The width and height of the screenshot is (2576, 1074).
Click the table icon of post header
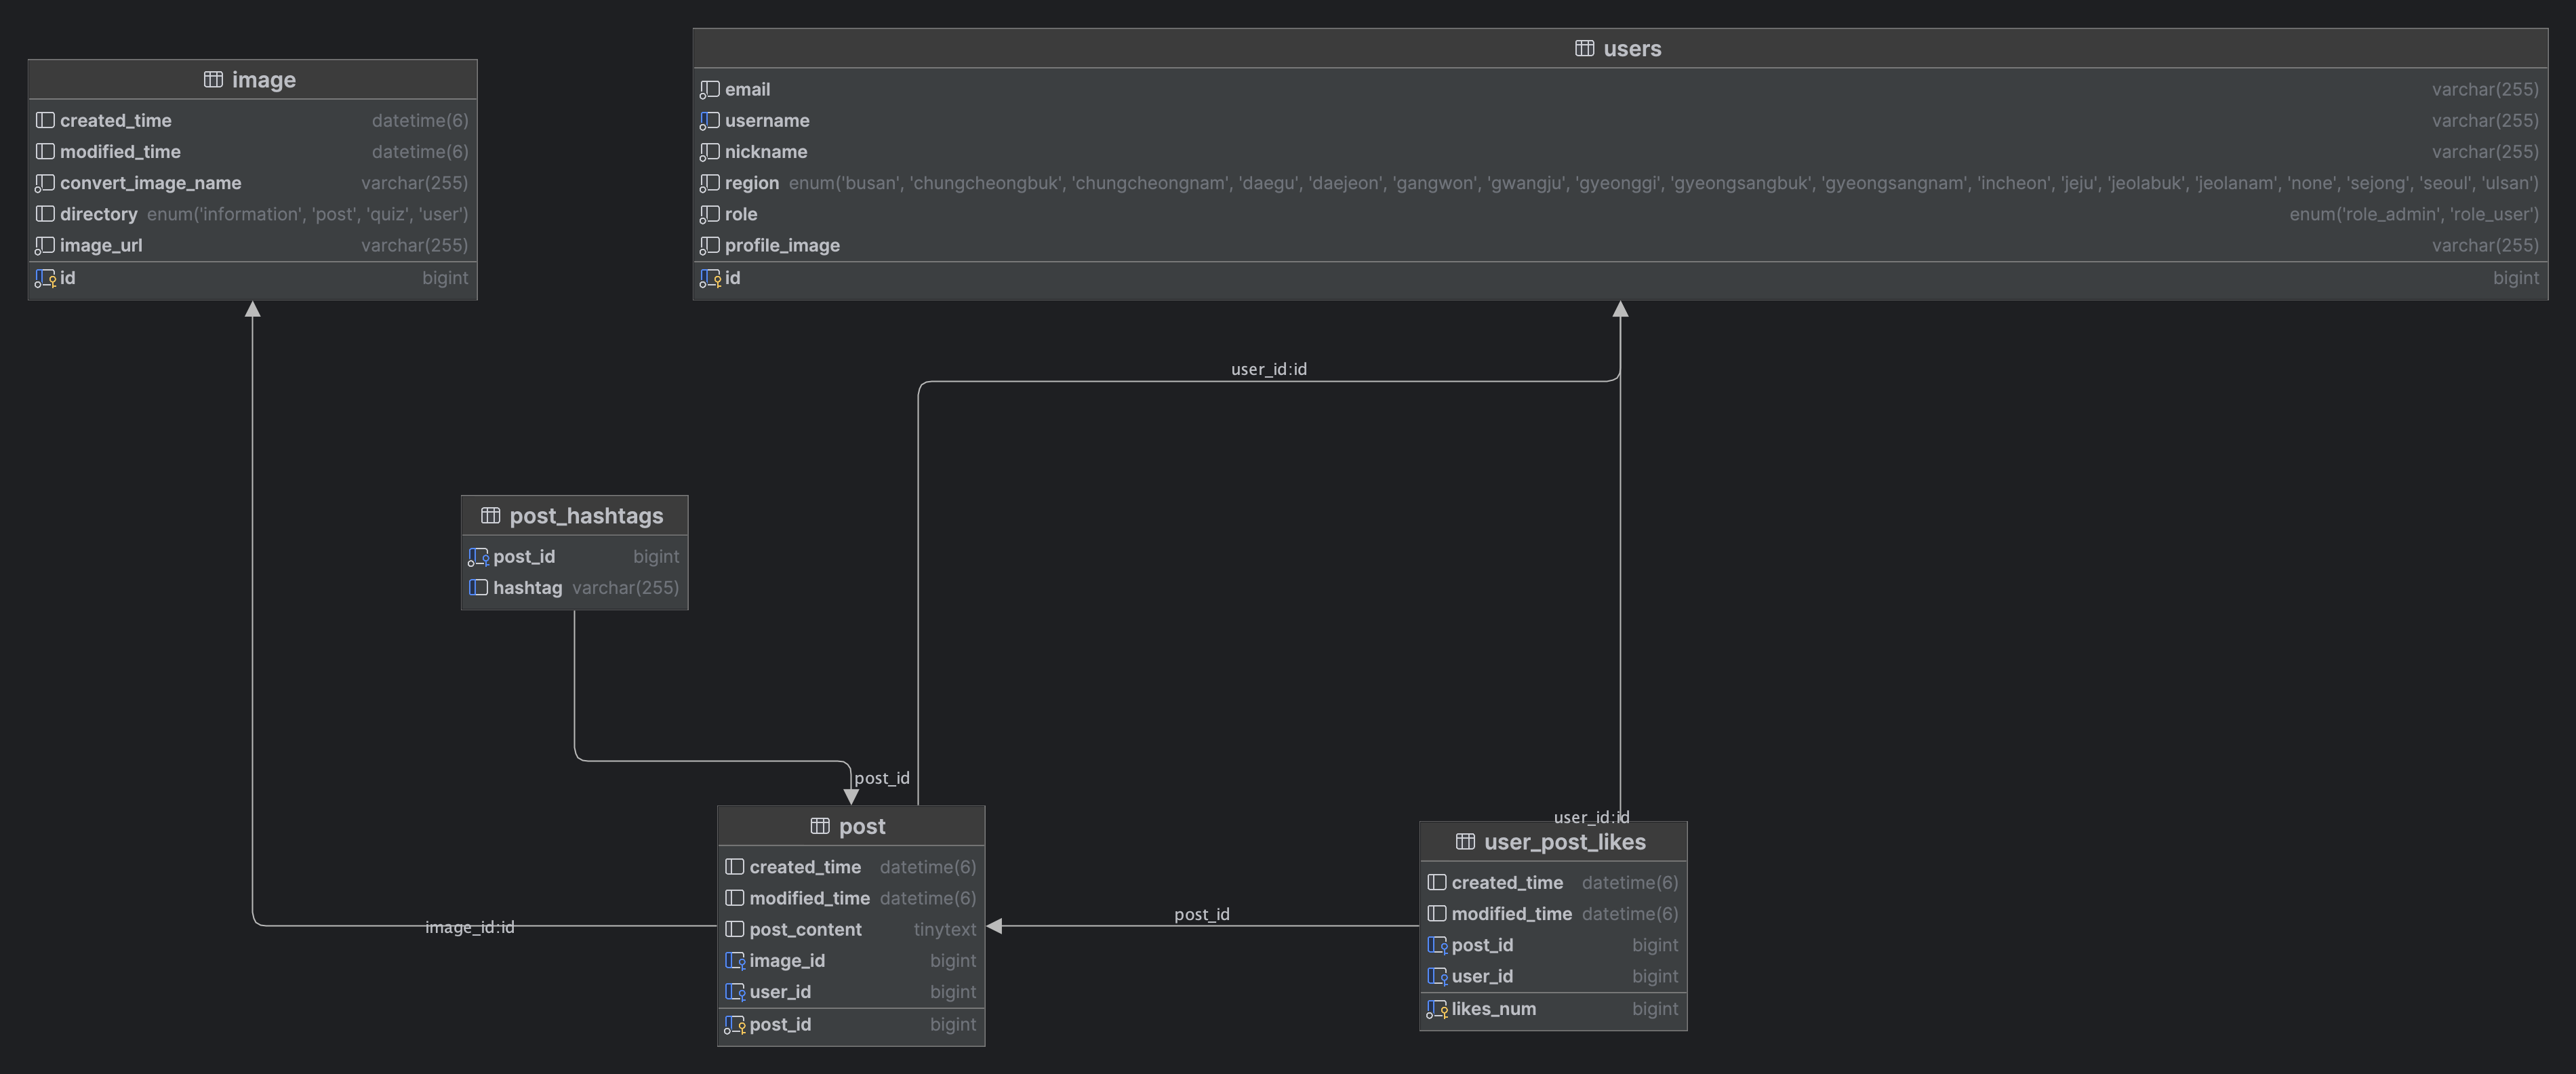819,825
